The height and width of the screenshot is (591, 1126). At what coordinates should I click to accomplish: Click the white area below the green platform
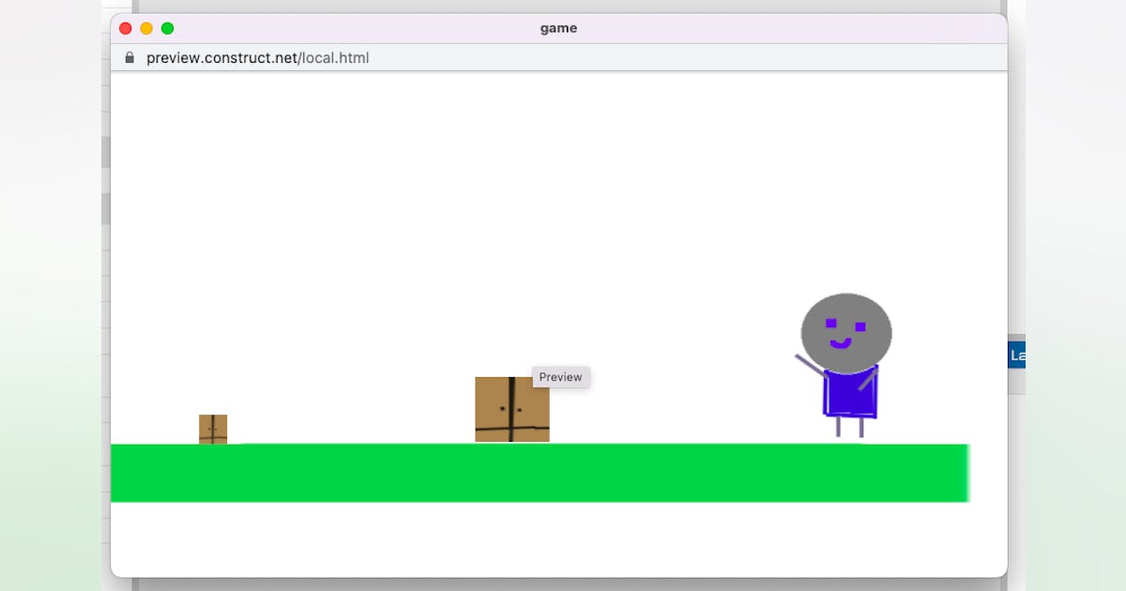(540, 539)
